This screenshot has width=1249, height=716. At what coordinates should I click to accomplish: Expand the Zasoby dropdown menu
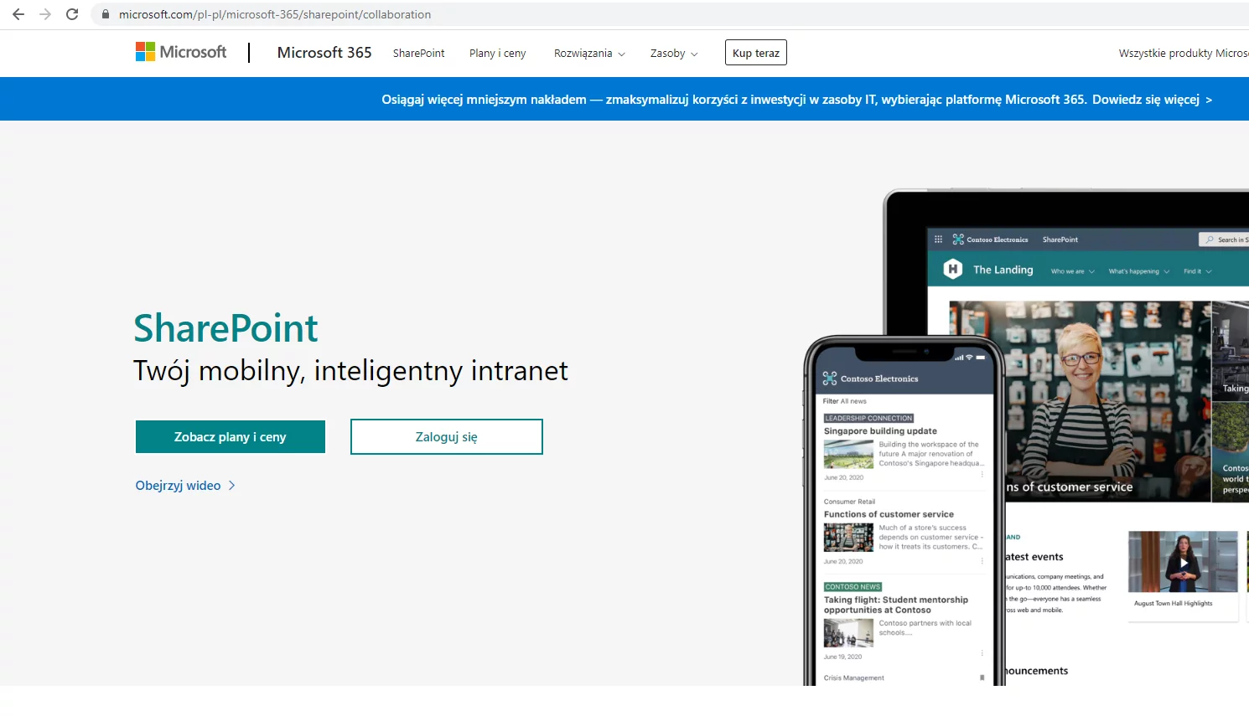point(673,54)
